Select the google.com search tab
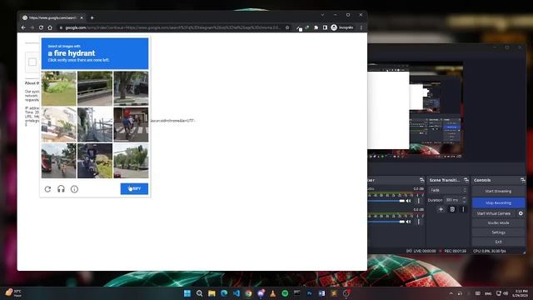The image size is (533, 300). pyautogui.click(x=52, y=17)
